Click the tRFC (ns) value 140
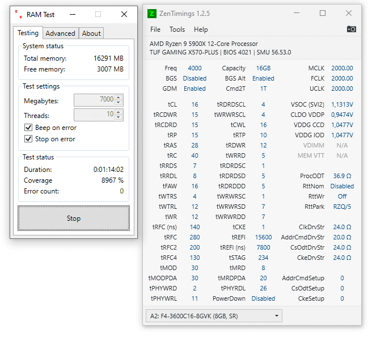 click(x=195, y=227)
